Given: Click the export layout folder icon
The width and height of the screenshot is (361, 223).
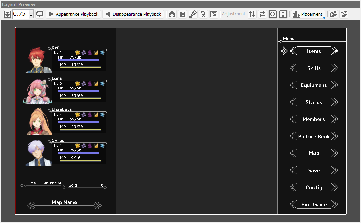Looking at the screenshot, I should (344, 14).
